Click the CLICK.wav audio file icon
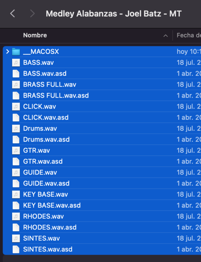 pos(16,107)
